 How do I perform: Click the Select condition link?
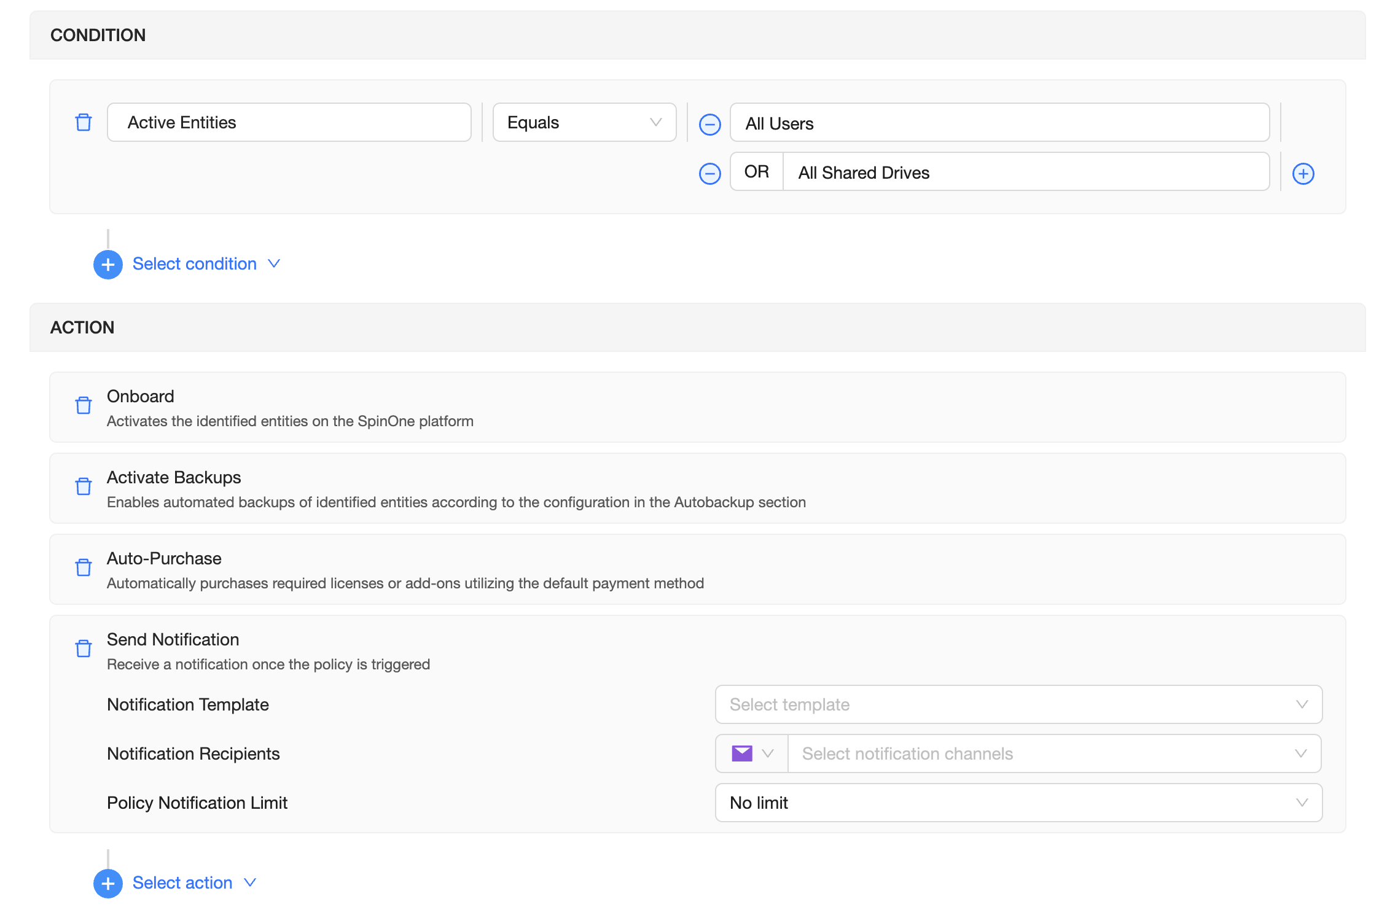pos(195,264)
